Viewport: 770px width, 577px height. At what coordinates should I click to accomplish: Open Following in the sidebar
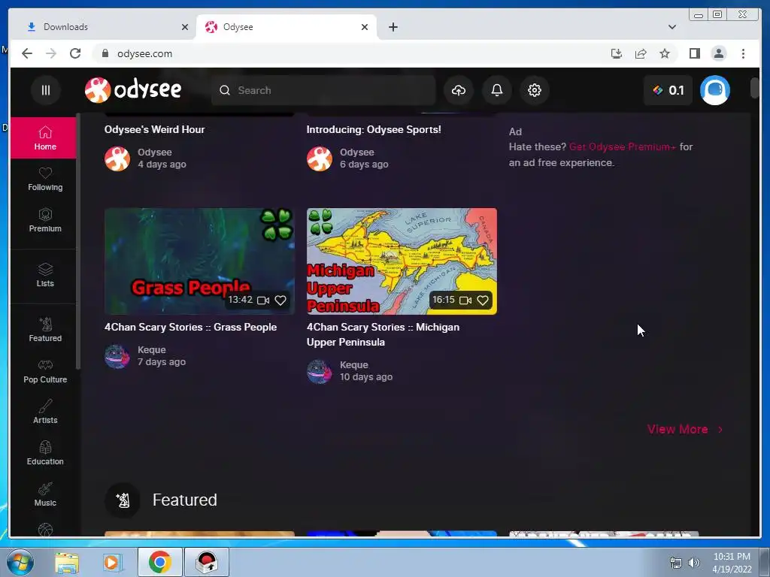click(x=44, y=179)
